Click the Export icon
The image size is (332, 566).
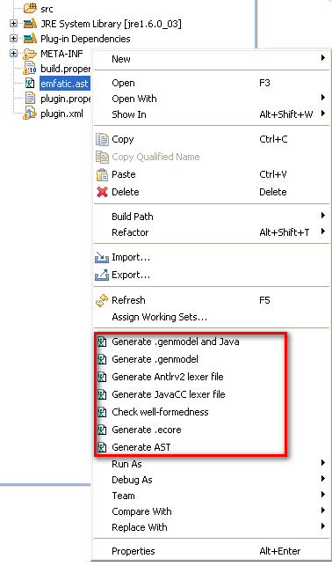(x=102, y=275)
